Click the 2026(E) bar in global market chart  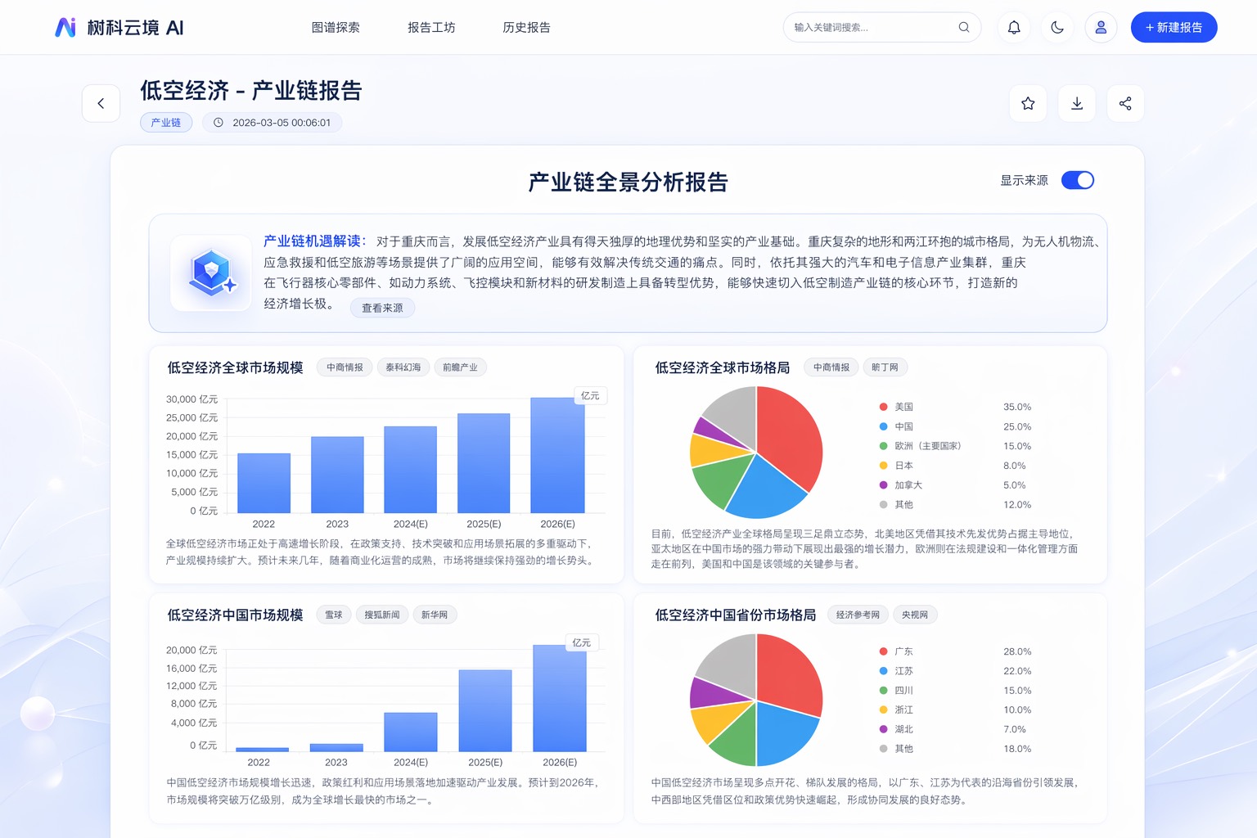(557, 455)
